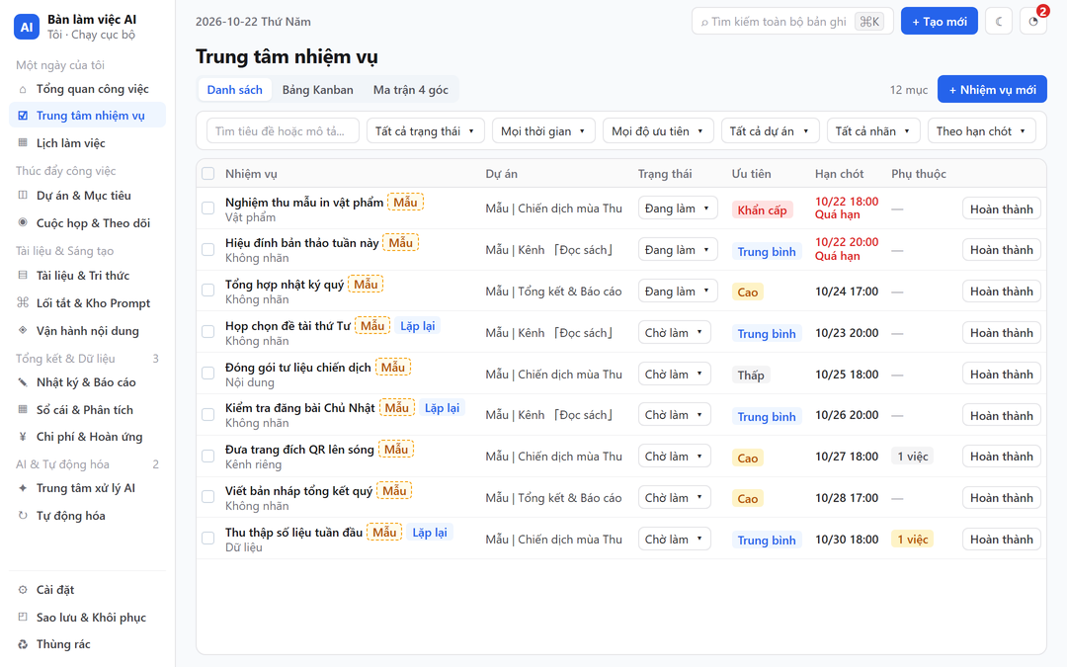The width and height of the screenshot is (1067, 667).
Task: Click the AI workspace logo icon
Action: click(x=27, y=28)
